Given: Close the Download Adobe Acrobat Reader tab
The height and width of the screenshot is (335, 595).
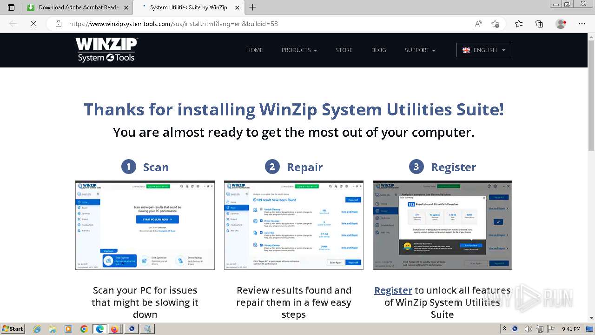Looking at the screenshot, I should coord(126,7).
